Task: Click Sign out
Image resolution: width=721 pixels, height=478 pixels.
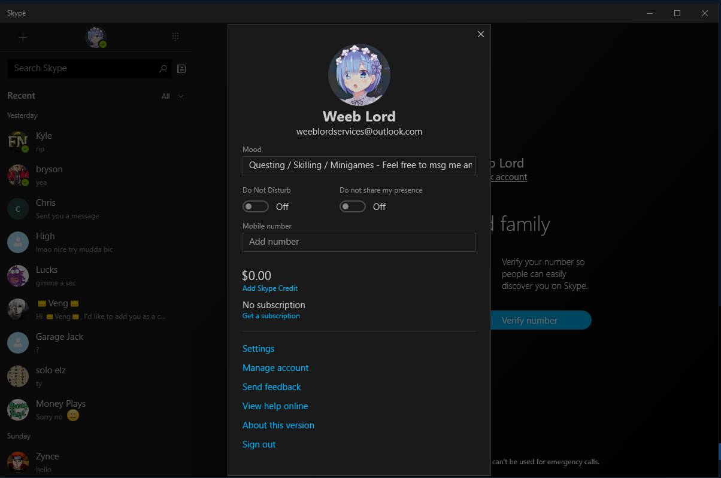Action: (259, 444)
